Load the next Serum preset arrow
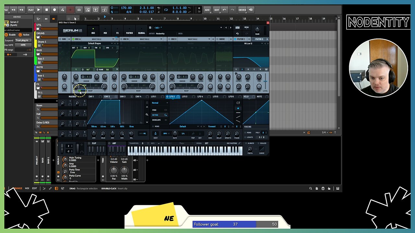Screen dimensions: 415x233 pyautogui.click(x=231, y=28)
